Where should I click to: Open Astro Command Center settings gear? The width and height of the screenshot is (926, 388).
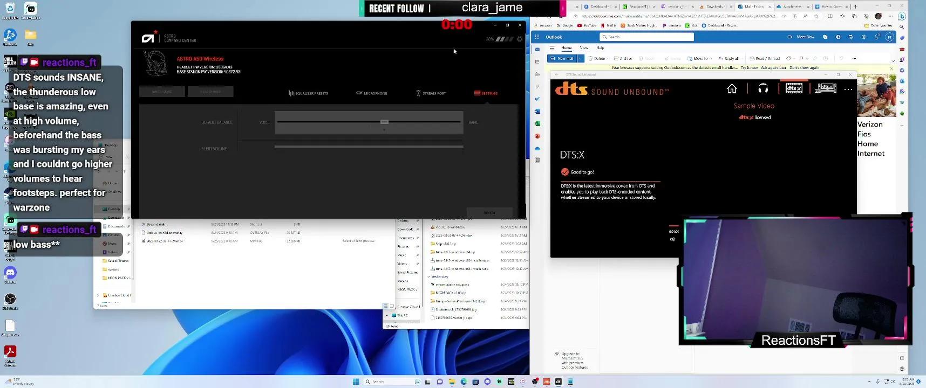pyautogui.click(x=520, y=39)
